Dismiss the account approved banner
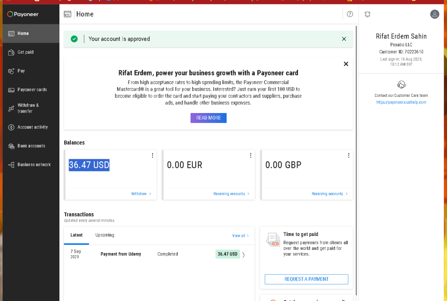 click(x=344, y=39)
